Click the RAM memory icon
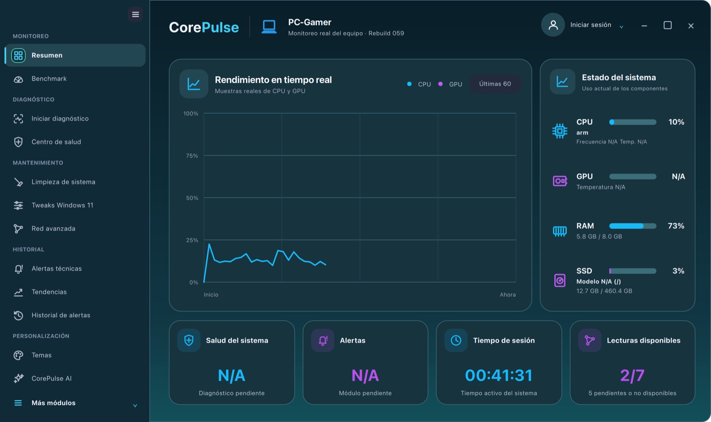Image resolution: width=711 pixels, height=422 pixels. [560, 231]
